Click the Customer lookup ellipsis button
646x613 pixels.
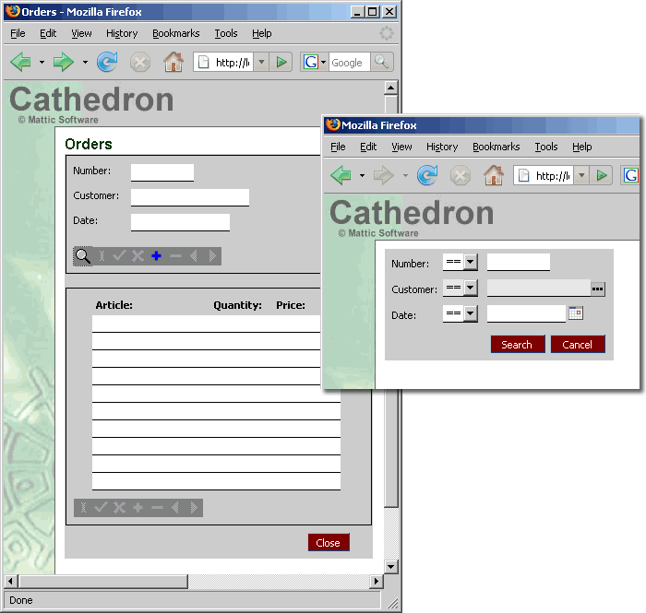[x=597, y=289]
